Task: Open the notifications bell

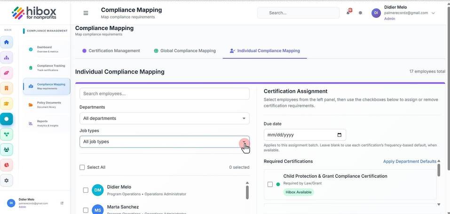Action: click(x=348, y=12)
